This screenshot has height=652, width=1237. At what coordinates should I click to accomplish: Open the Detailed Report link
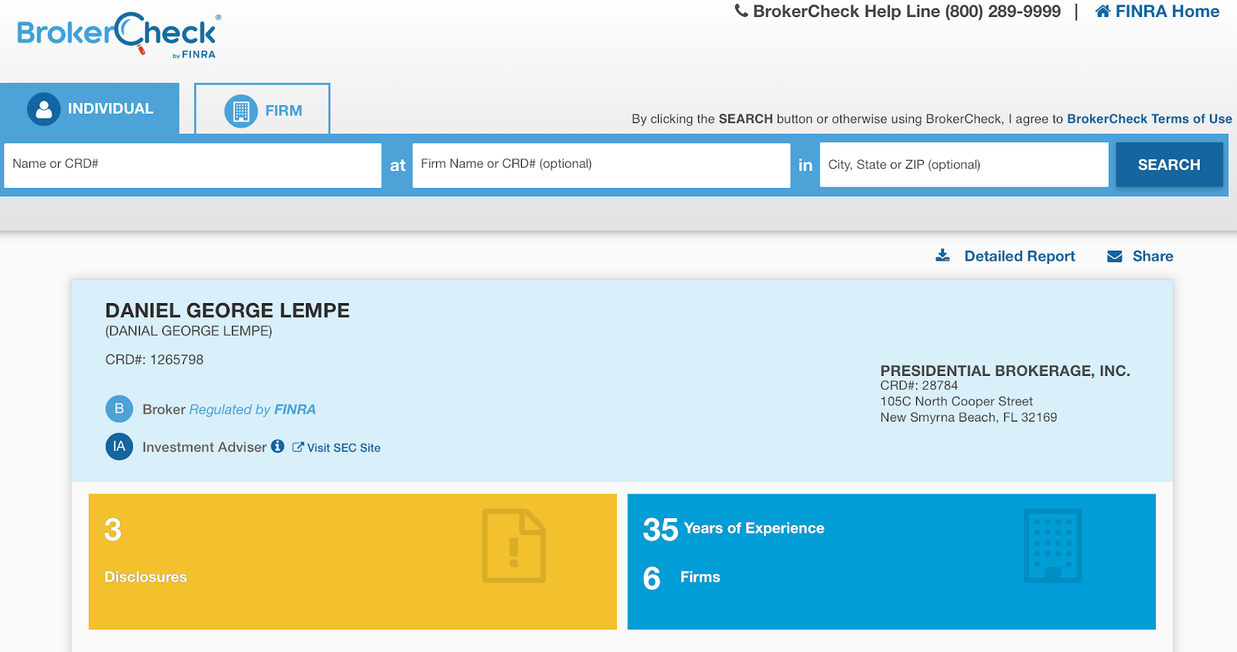pos(1019,256)
